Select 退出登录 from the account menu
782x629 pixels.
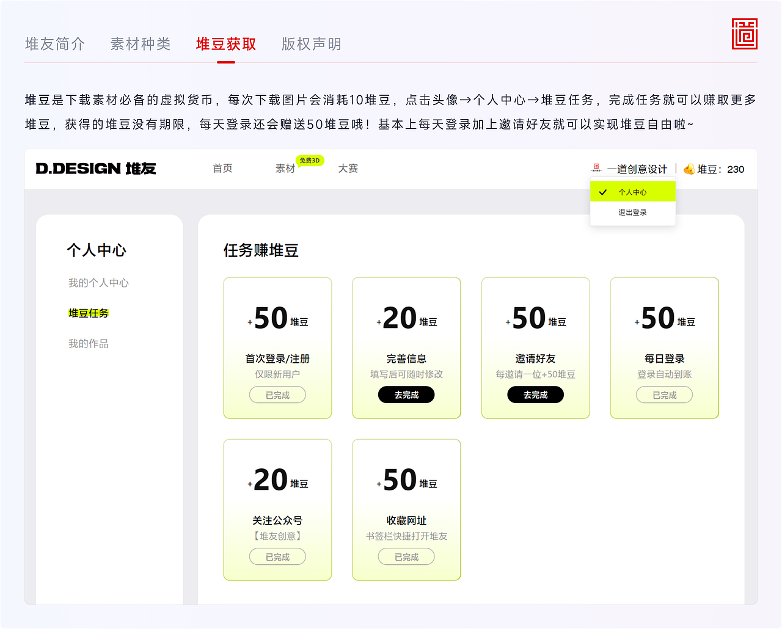[632, 212]
